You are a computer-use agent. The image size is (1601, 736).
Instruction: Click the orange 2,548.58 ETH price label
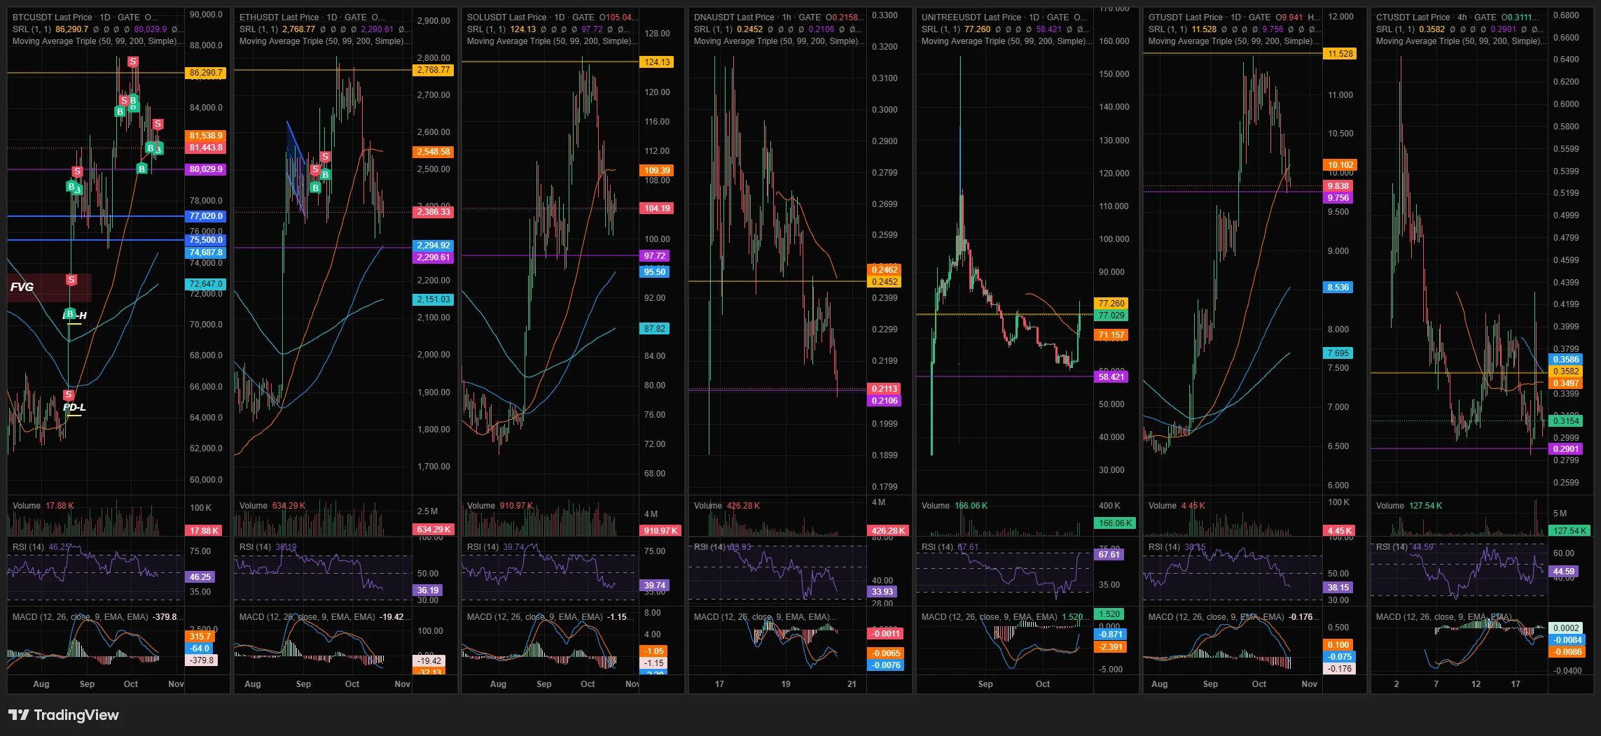click(434, 152)
